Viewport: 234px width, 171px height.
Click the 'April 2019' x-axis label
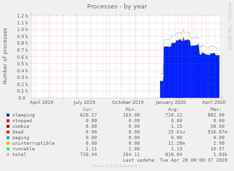pyautogui.click(x=41, y=102)
